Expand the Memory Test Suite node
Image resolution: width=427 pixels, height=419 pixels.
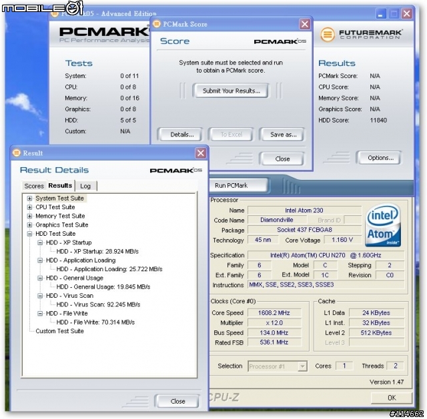tap(29, 216)
